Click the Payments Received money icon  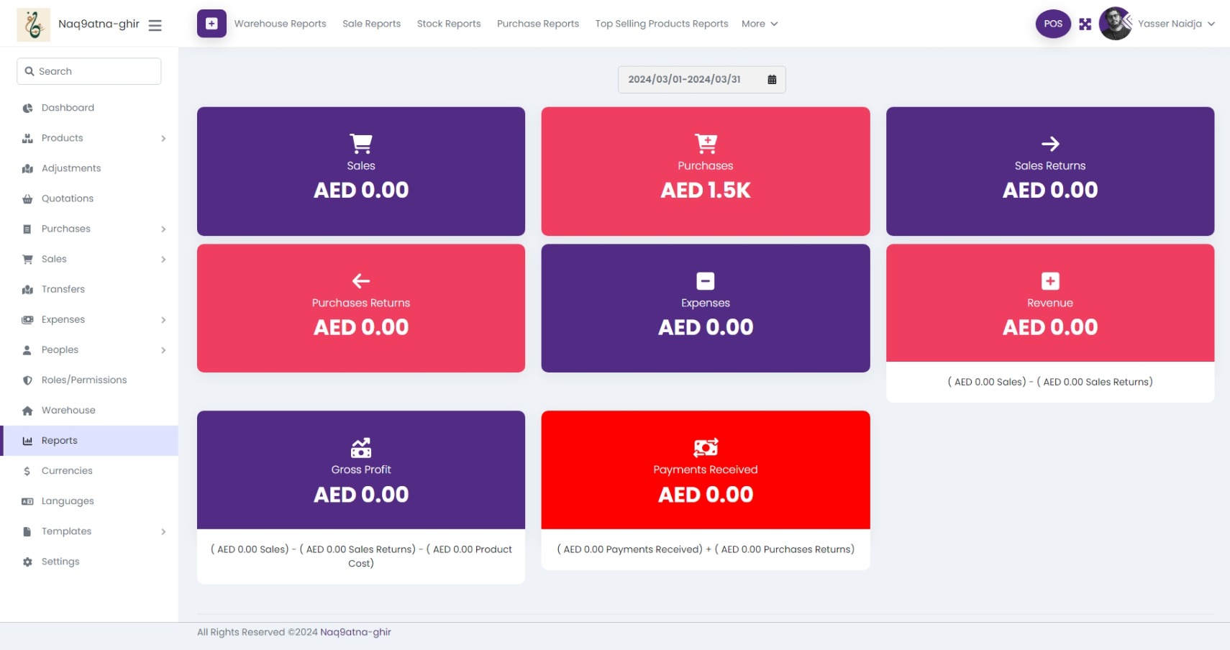point(706,448)
